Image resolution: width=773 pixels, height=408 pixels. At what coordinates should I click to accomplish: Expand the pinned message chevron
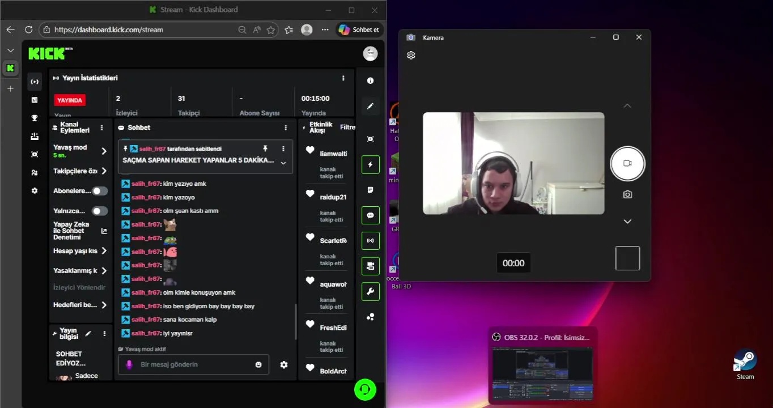tap(283, 163)
